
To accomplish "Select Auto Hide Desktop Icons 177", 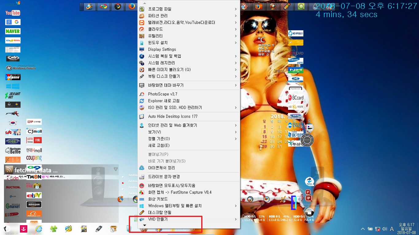I will pyautogui.click(x=189, y=116).
